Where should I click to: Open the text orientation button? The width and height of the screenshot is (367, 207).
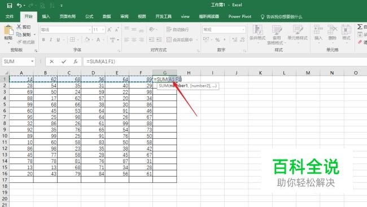pyautogui.click(x=152, y=29)
